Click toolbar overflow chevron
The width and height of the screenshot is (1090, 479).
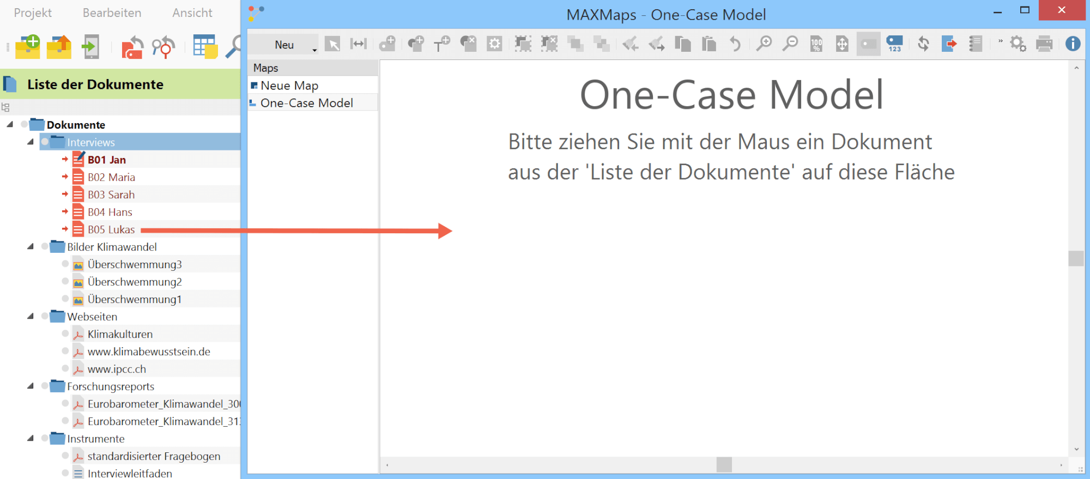1000,41
